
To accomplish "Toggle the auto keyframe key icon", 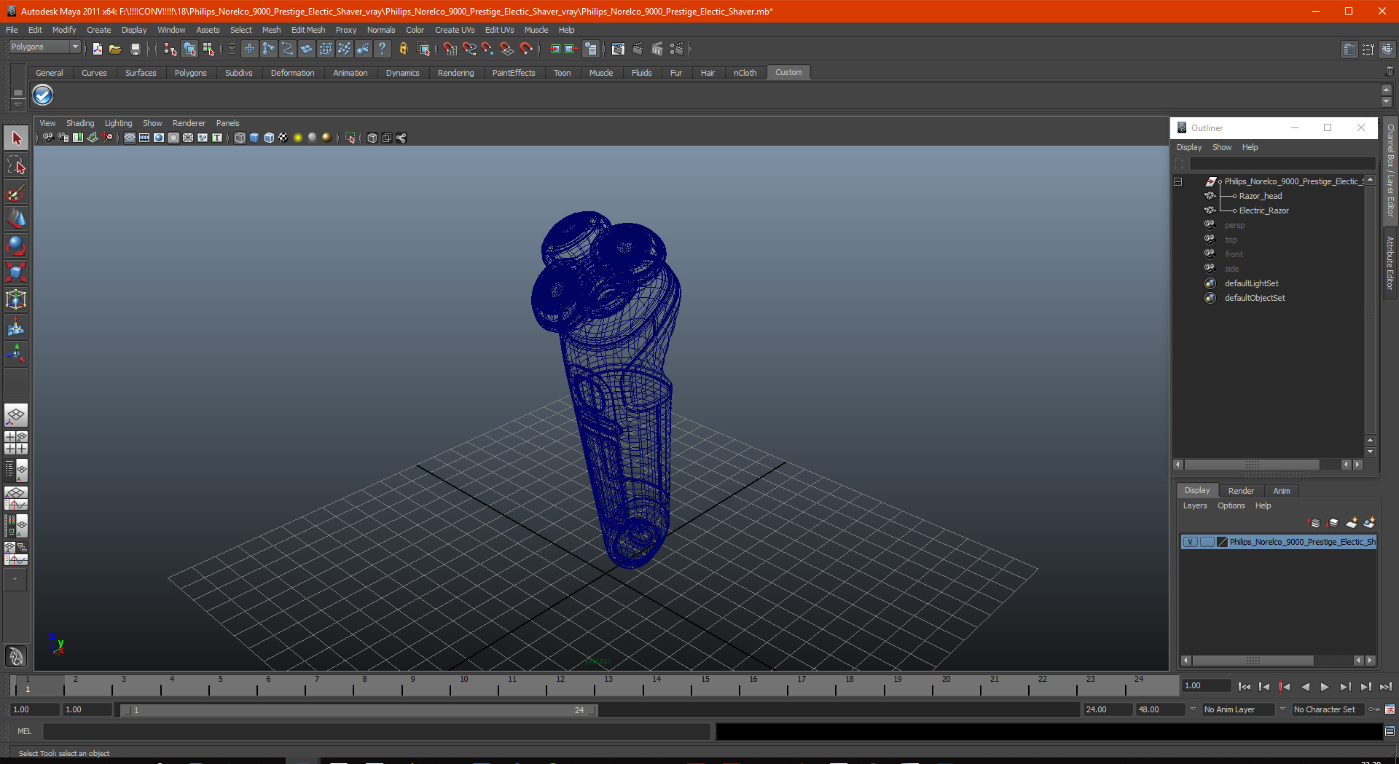I will [x=1374, y=709].
